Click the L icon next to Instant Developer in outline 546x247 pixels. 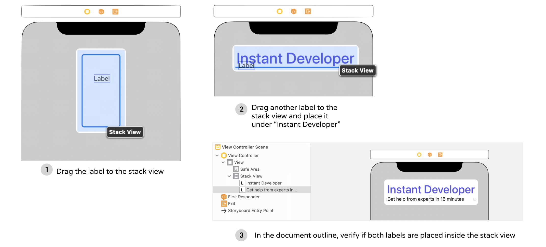tap(242, 183)
